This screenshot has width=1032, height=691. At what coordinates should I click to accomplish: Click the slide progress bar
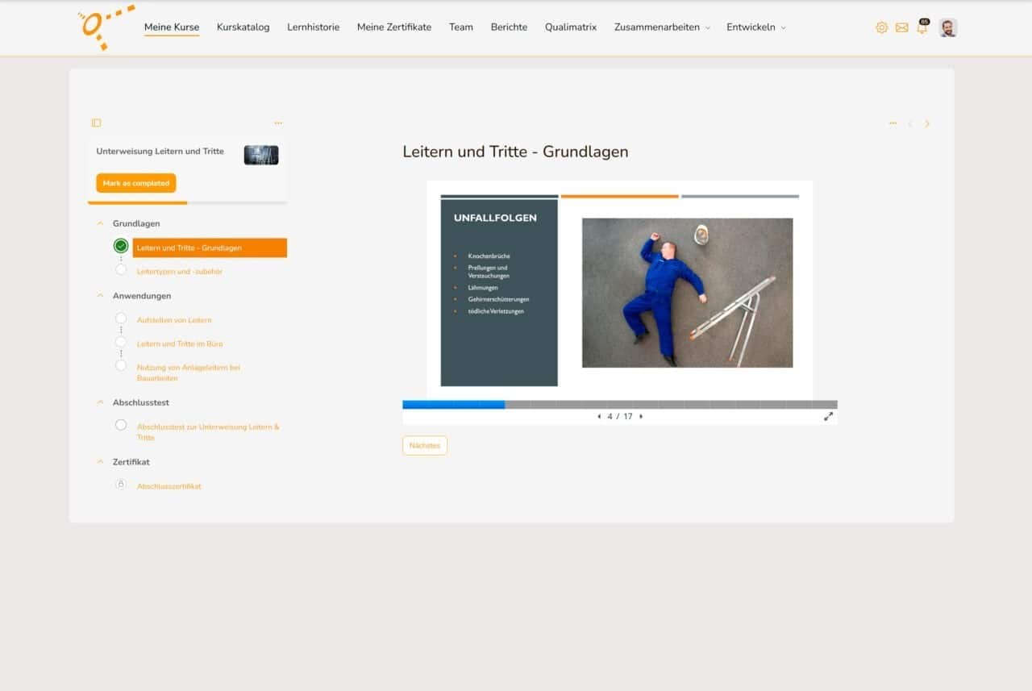(619, 405)
